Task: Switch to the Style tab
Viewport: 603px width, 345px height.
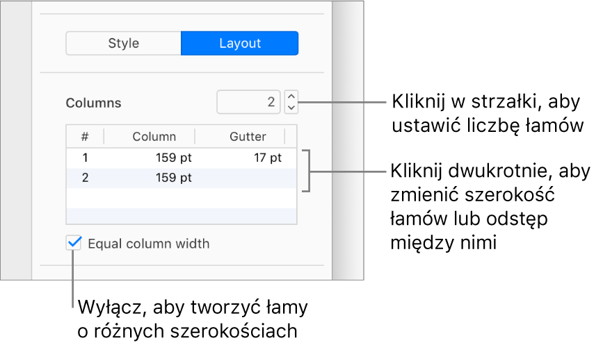Action: pyautogui.click(x=123, y=43)
